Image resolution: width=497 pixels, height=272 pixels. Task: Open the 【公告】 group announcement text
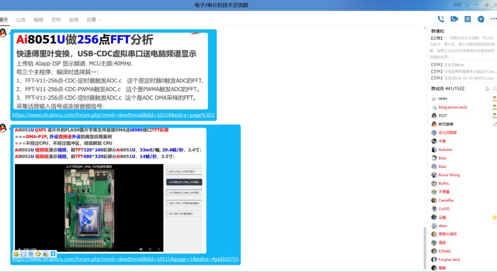pos(462,47)
